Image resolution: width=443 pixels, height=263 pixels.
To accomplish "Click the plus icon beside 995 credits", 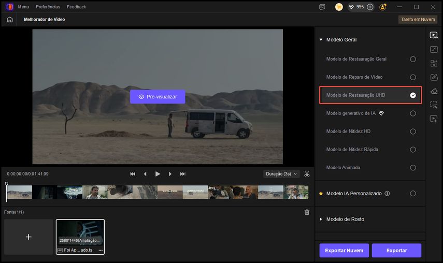I will [x=370, y=7].
